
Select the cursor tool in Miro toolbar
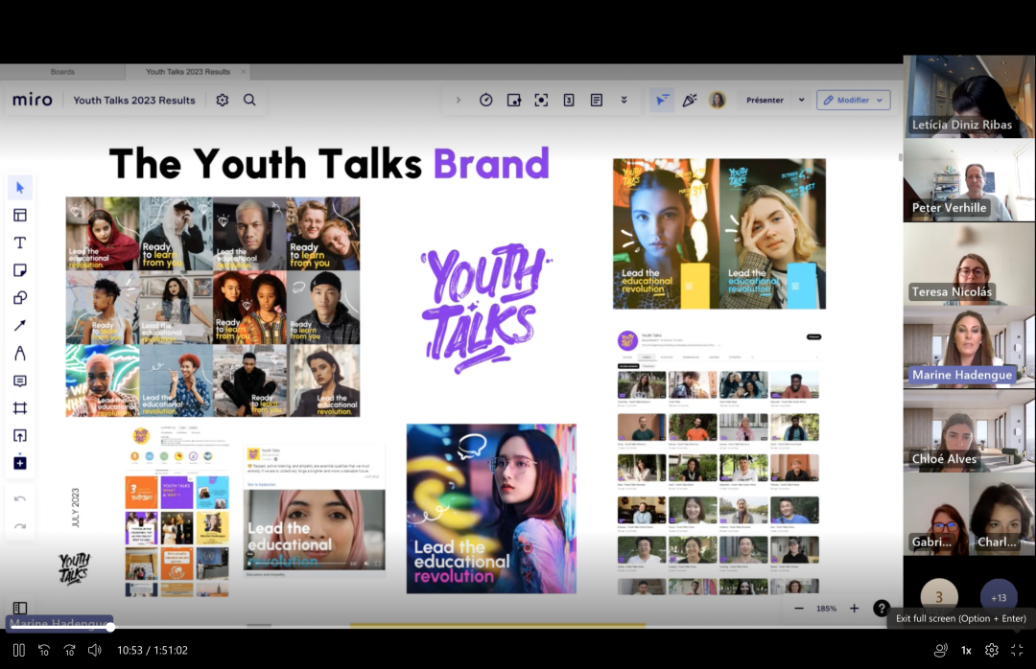pos(20,188)
